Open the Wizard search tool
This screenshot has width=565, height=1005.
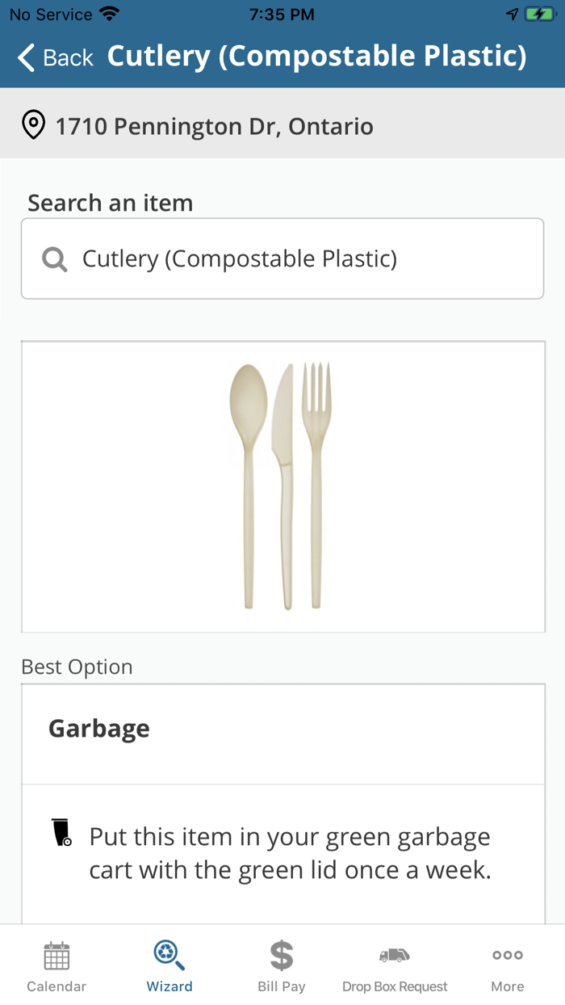(169, 957)
